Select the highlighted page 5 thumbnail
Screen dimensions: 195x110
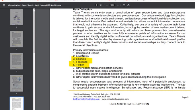(17, 103)
